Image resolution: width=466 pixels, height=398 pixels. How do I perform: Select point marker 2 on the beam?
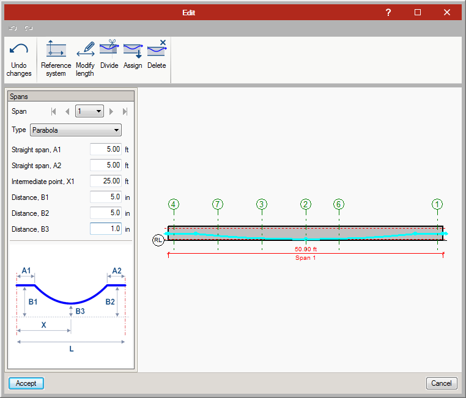pyautogui.click(x=306, y=204)
